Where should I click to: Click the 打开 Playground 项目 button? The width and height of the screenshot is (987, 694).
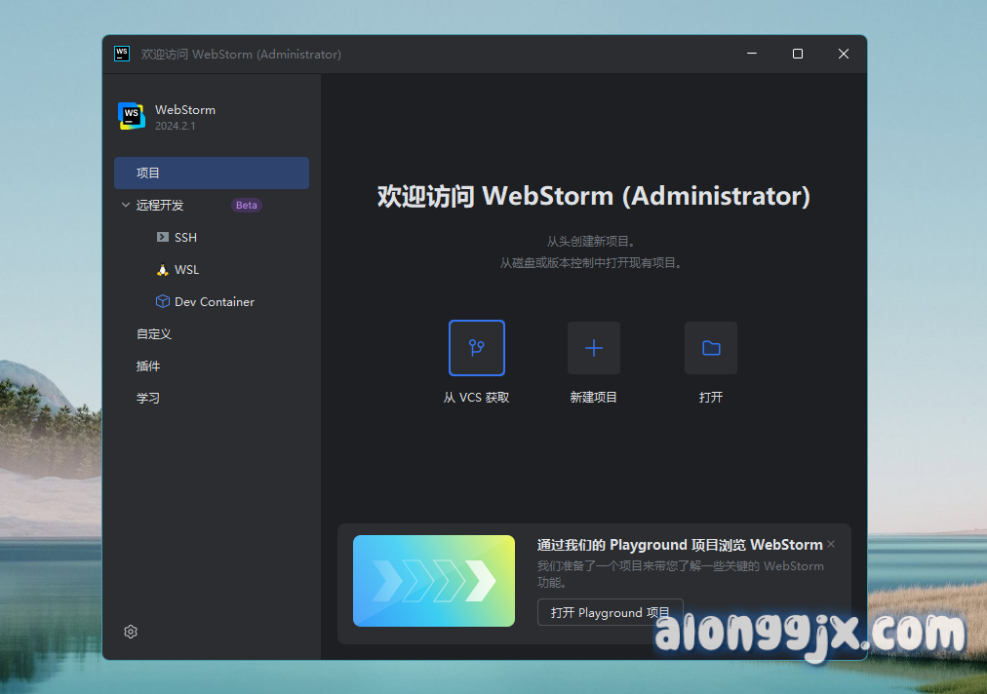point(610,612)
